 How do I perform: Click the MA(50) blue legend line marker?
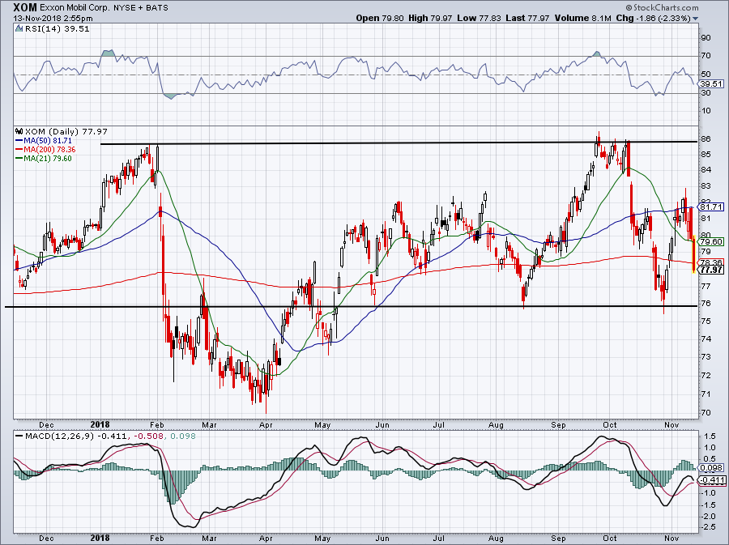coord(19,140)
